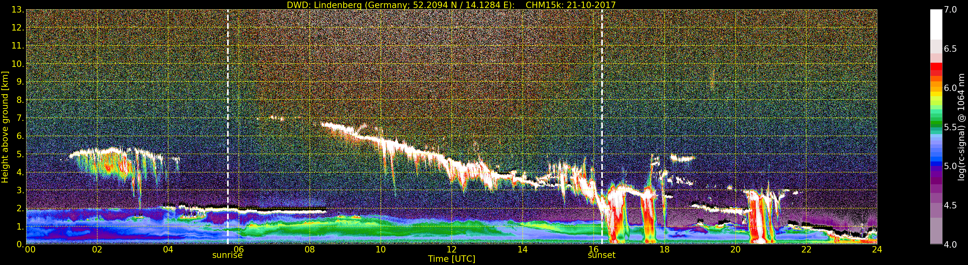Click the time axis tick label '14'

pos(522,250)
